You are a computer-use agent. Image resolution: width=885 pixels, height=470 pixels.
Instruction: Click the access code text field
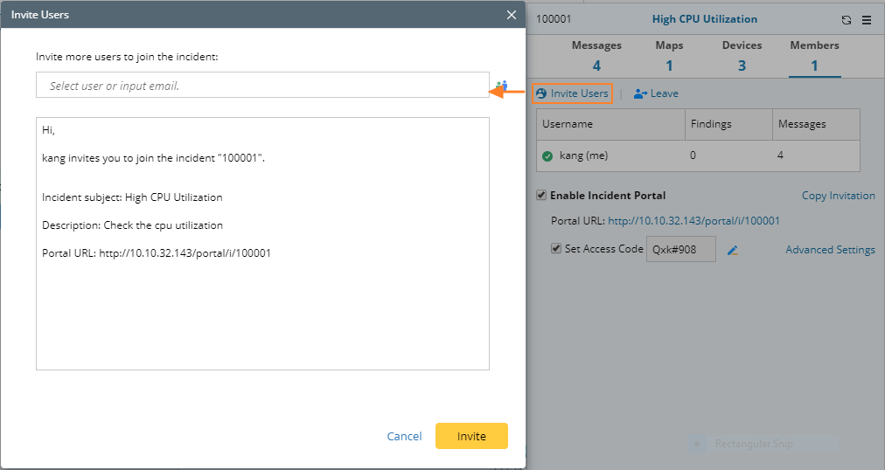[680, 249]
